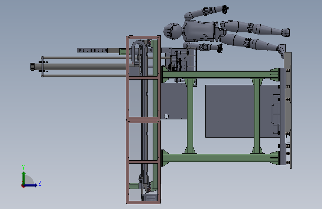Select the upper thin guide rod
The image size is (322, 209).
pos(84,58)
